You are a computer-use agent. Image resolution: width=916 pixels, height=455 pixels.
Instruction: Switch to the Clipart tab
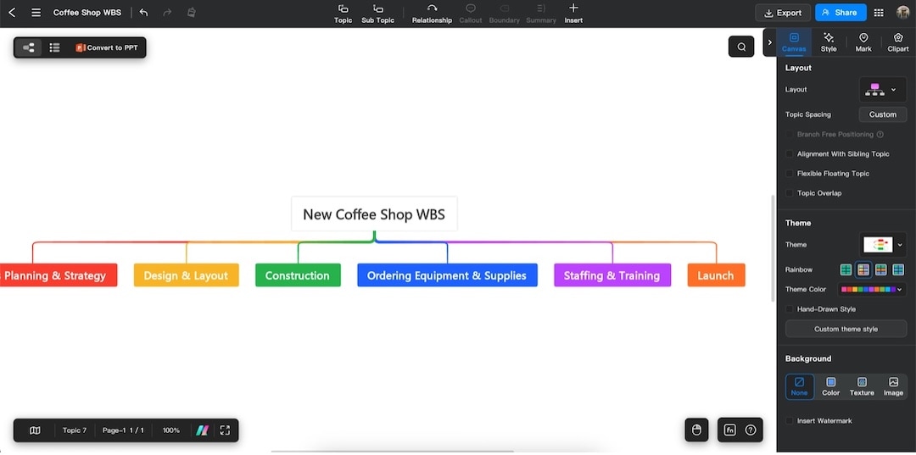(898, 42)
